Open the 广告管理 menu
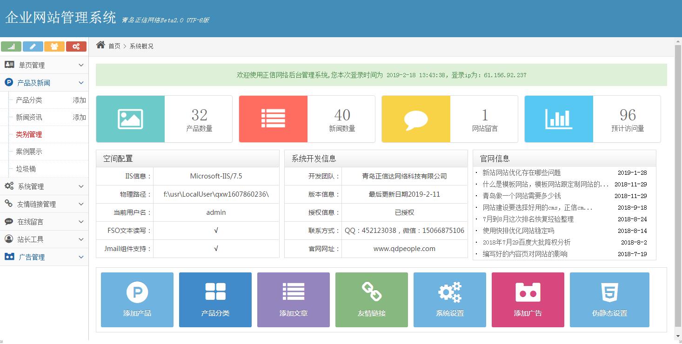 tap(44, 257)
